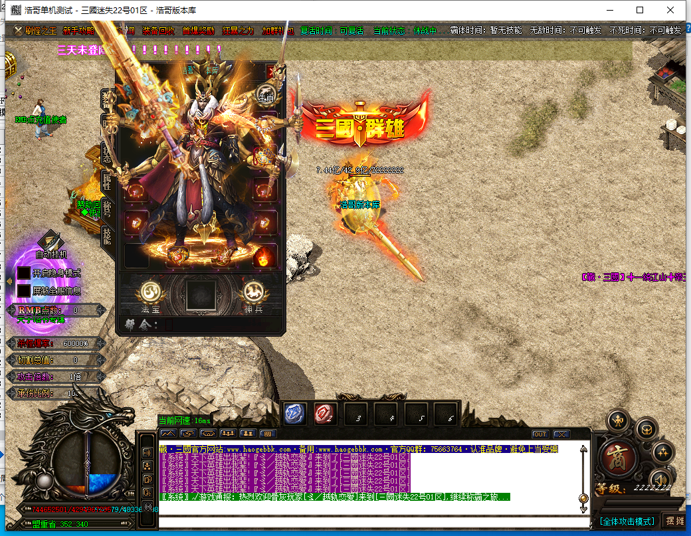Click the golden chat scrollbar knob
Viewport: 691px width, 536px height.
click(x=583, y=499)
